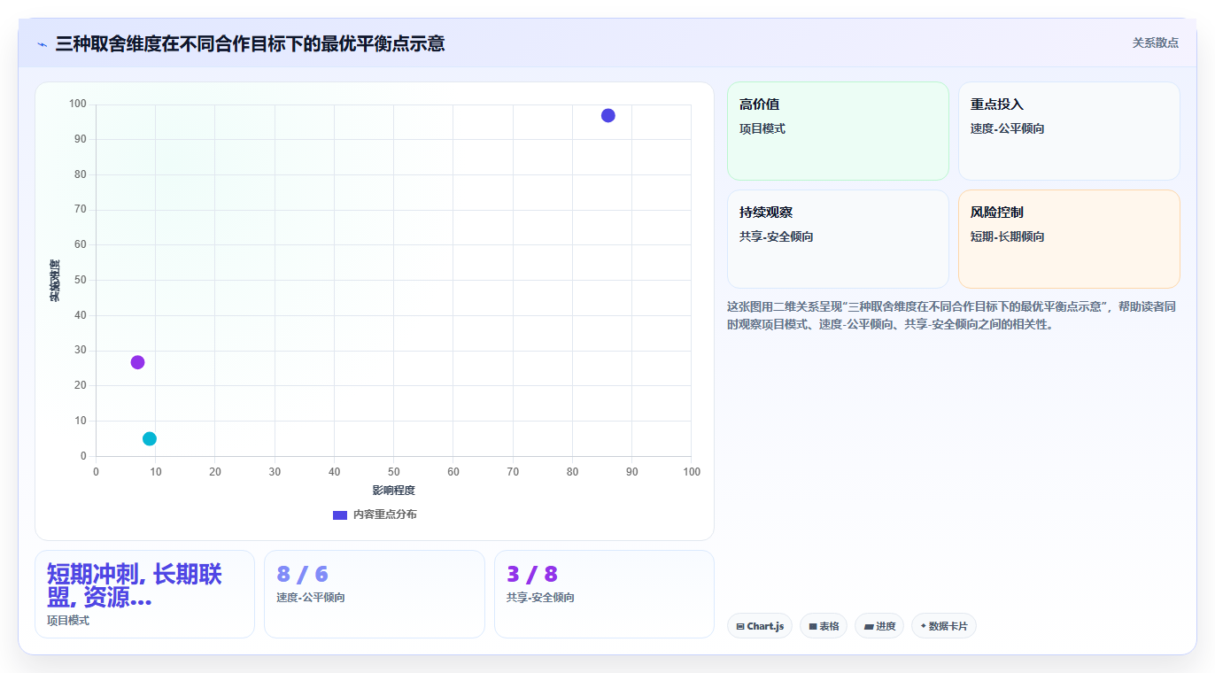
Task: Click the 影响程度 x-axis title
Action: coord(393,491)
